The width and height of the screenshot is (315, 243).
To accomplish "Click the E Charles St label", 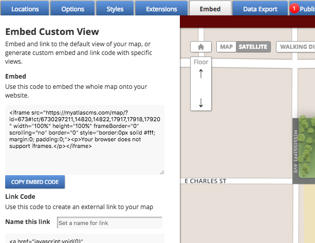I will [206, 181].
